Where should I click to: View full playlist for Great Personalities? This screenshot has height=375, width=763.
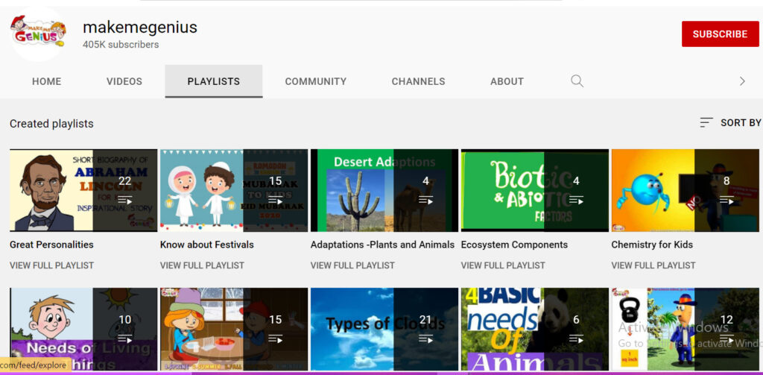coord(51,265)
